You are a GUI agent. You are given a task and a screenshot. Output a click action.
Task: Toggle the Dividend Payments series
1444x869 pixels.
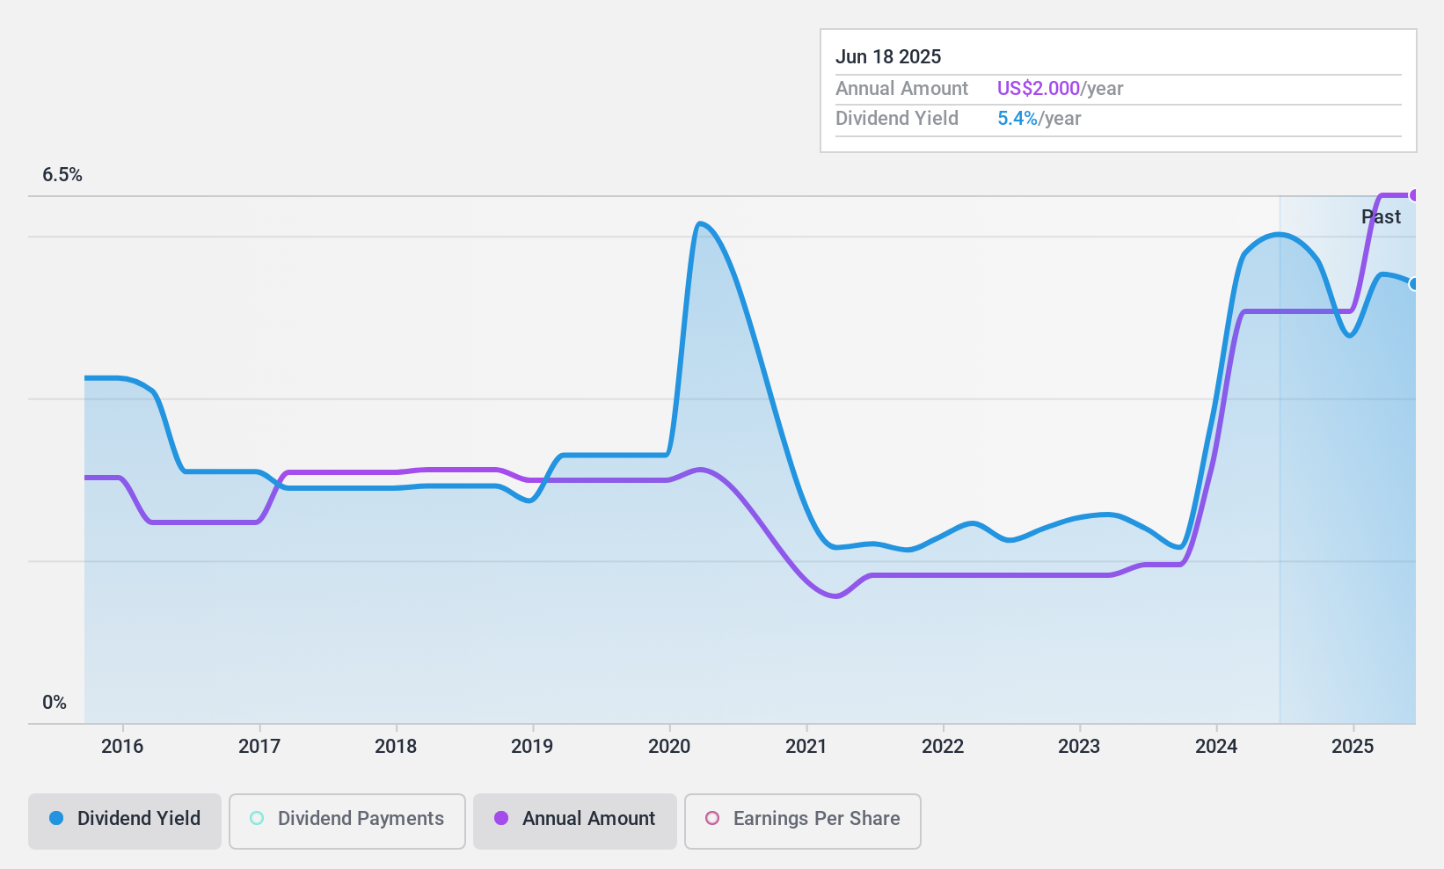pos(347,822)
